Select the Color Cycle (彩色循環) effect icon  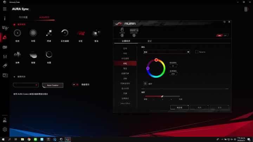pyautogui.click(x=65, y=33)
